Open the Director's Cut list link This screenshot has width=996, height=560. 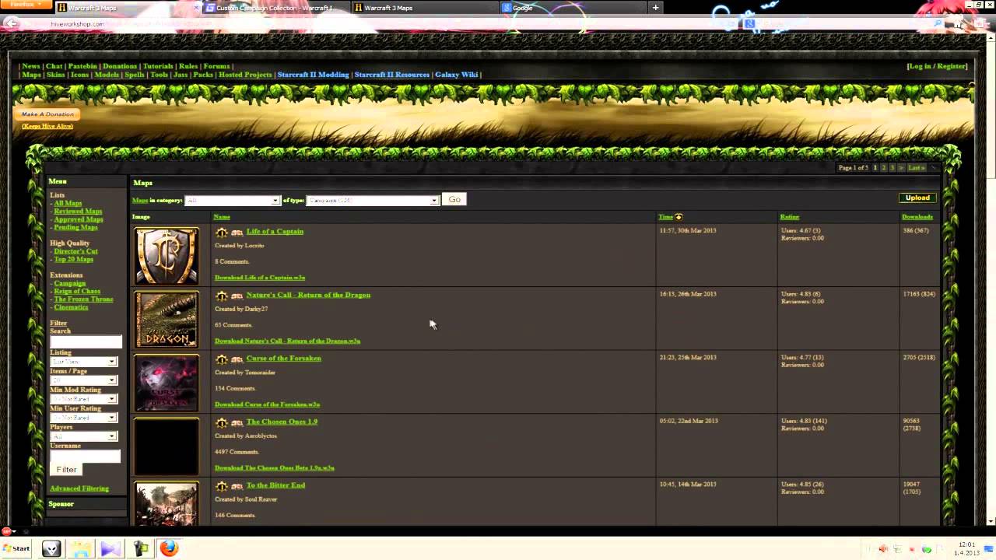click(x=75, y=251)
